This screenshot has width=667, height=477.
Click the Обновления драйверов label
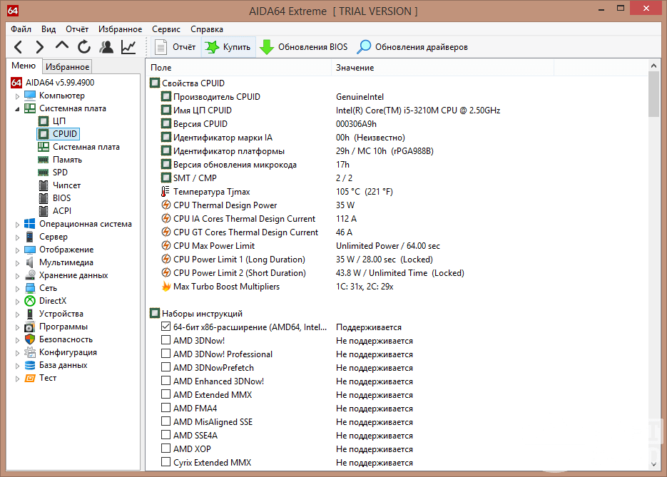pos(422,47)
